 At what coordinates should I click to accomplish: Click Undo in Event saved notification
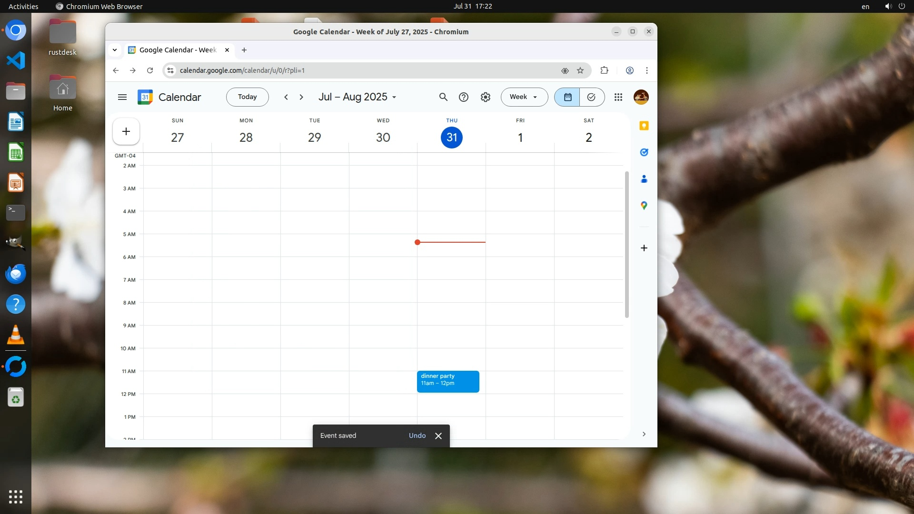(x=417, y=435)
